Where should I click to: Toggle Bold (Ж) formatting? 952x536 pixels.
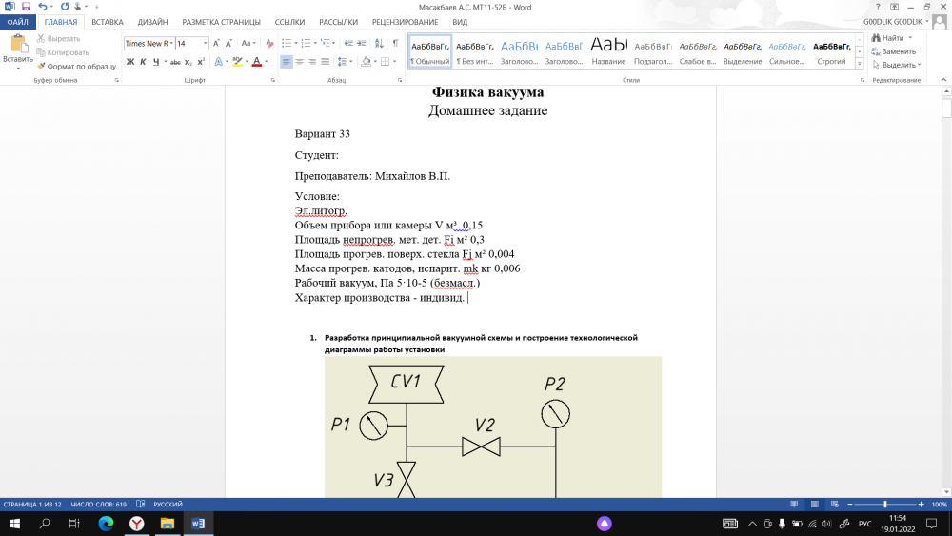point(129,62)
